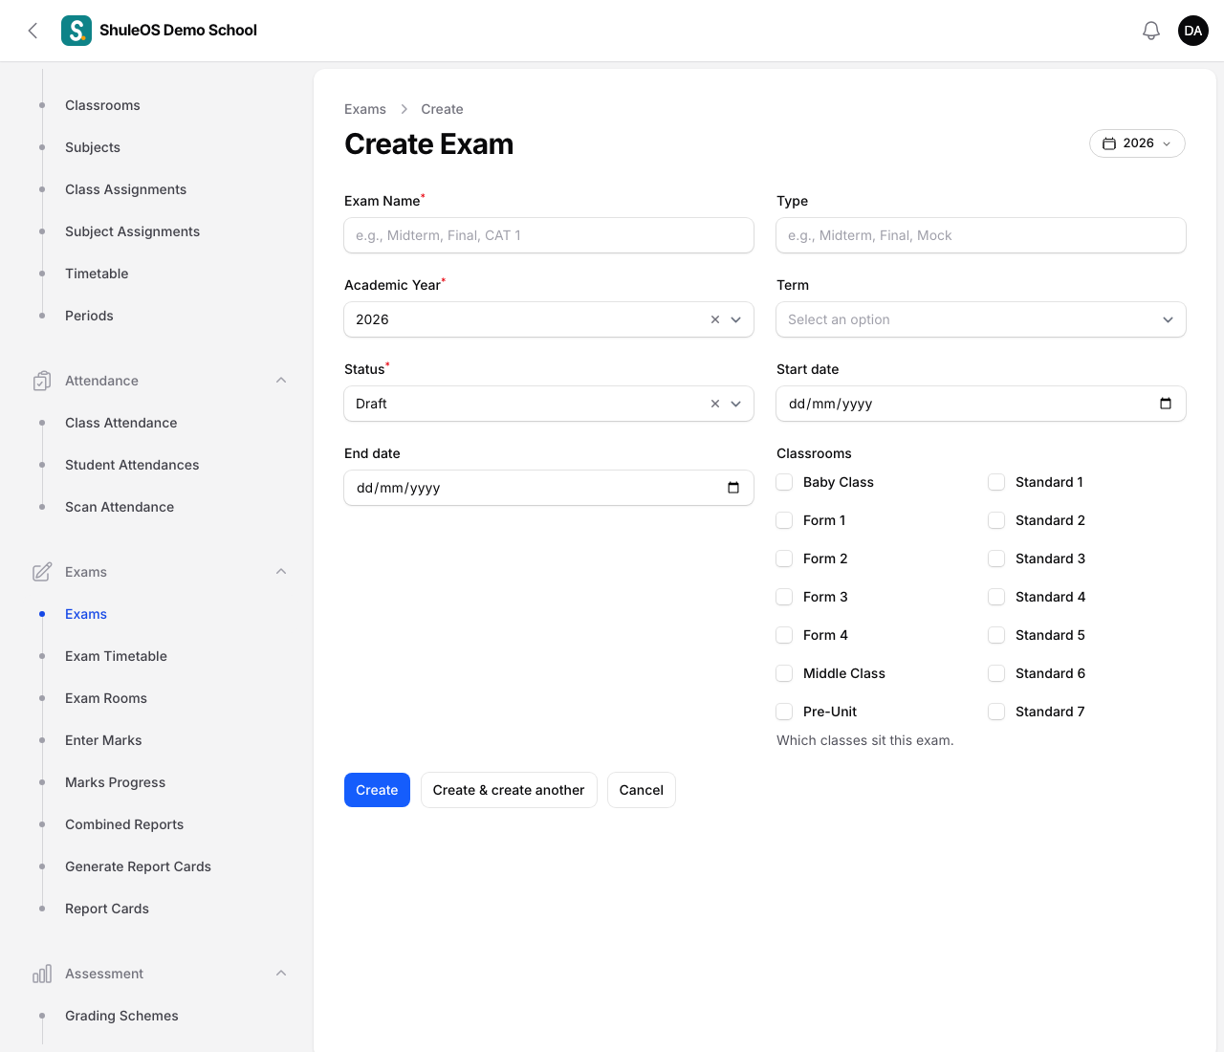Image resolution: width=1224 pixels, height=1052 pixels.
Task: Tick the Pre-Unit checkbox
Action: click(x=784, y=712)
